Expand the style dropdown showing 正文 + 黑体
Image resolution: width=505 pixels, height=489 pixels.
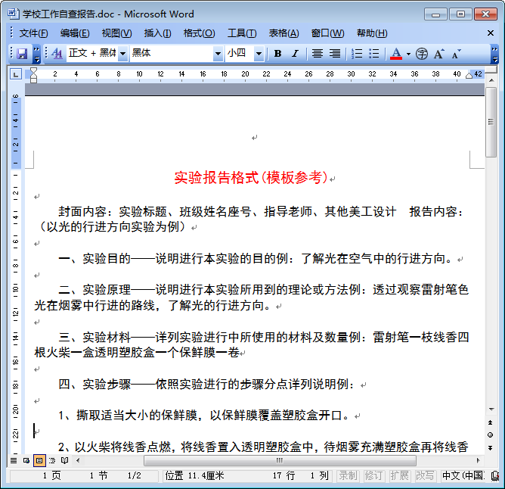(122, 54)
